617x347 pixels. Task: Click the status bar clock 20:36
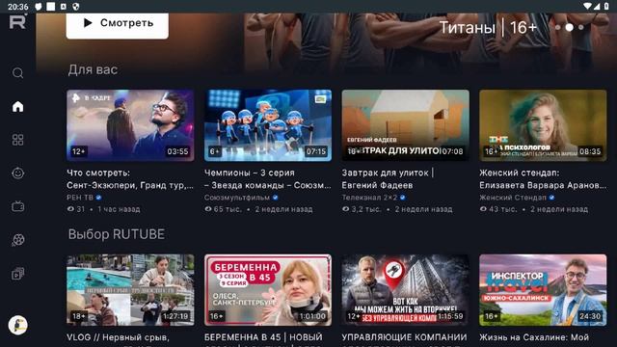pyautogui.click(x=18, y=7)
